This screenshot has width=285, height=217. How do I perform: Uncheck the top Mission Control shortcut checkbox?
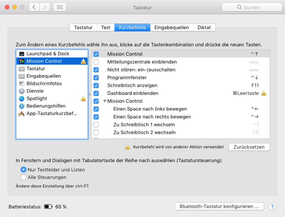click(x=96, y=54)
